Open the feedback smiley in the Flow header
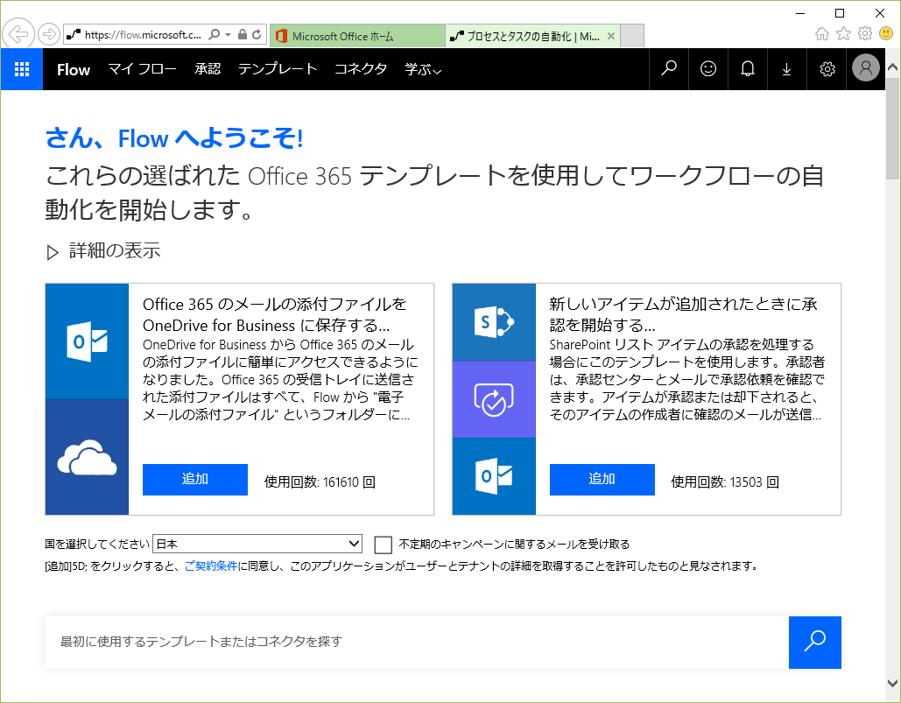The width and height of the screenshot is (901, 703). (708, 69)
